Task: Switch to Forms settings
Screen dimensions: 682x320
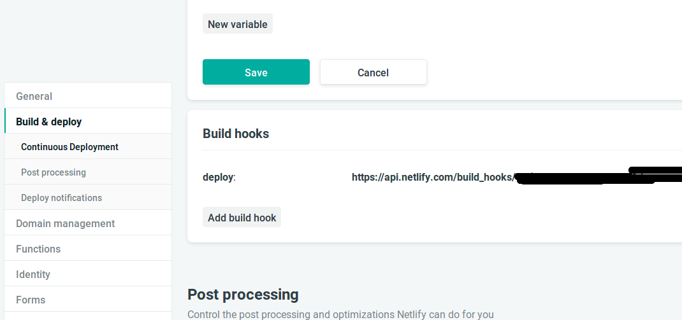Action: click(x=31, y=300)
